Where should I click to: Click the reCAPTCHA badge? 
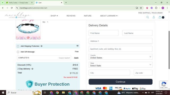click(x=164, y=85)
